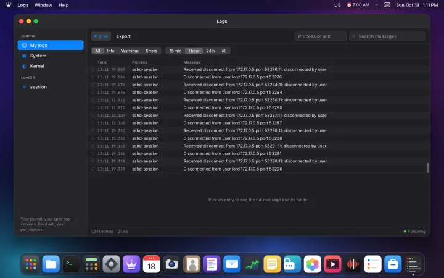
Task: Open the crown system menu
Action: 9,5
